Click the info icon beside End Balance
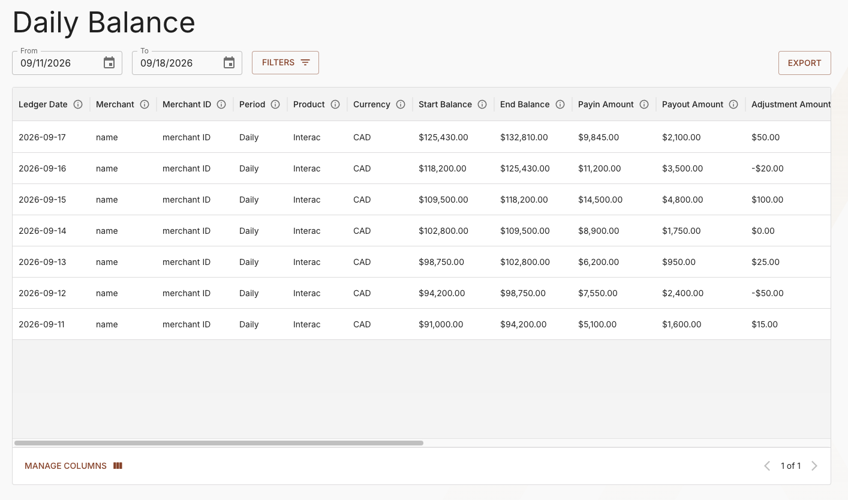The height and width of the screenshot is (500, 848). point(560,104)
